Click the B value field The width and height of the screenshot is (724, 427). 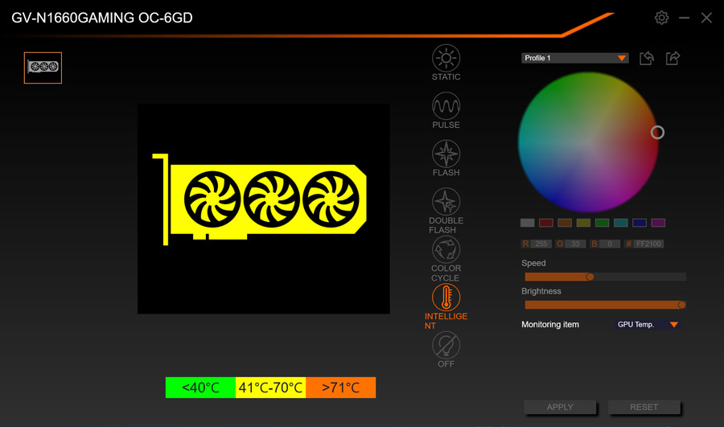(x=610, y=244)
